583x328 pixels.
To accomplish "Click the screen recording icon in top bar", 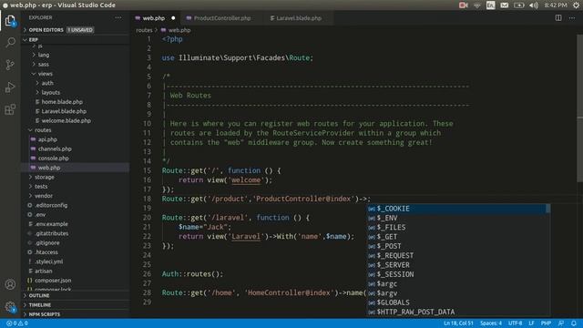I will tap(464, 5).
